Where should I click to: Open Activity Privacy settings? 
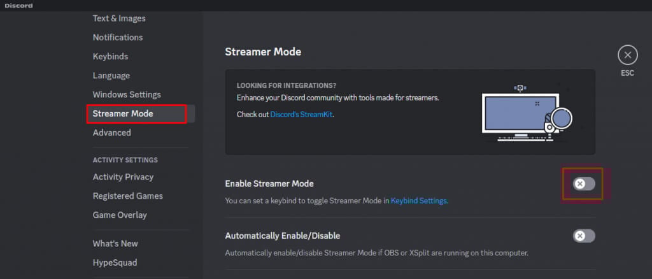(x=123, y=177)
